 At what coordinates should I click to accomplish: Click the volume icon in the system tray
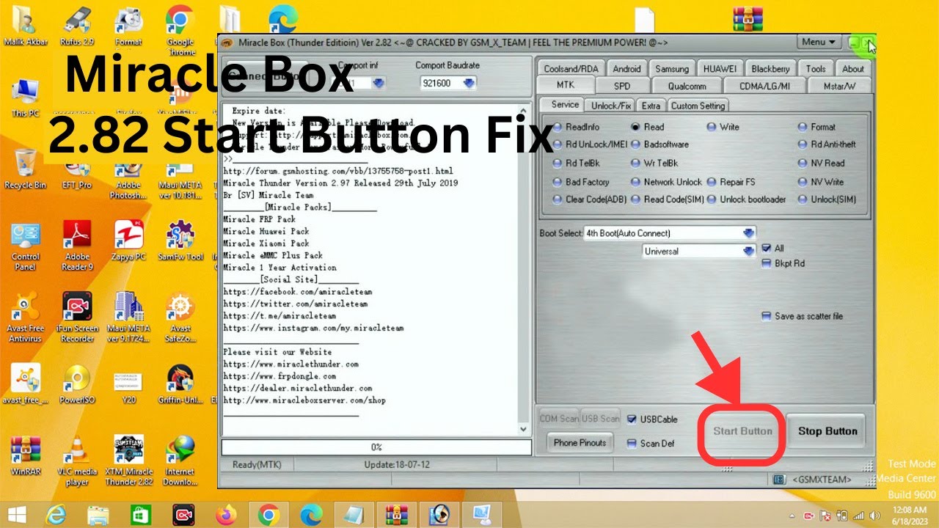click(874, 515)
